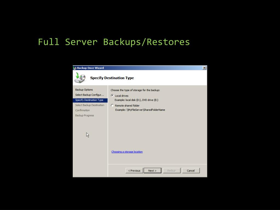280x210 pixels.
Task: Go to the Select Backup Configuration step
Action: [89, 95]
